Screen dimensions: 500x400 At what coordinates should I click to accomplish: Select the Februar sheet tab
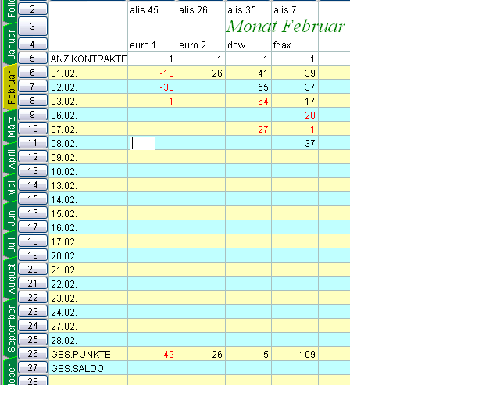(x=10, y=87)
